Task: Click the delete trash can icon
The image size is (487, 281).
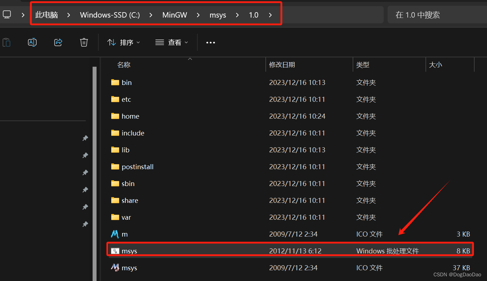Action: pyautogui.click(x=84, y=42)
